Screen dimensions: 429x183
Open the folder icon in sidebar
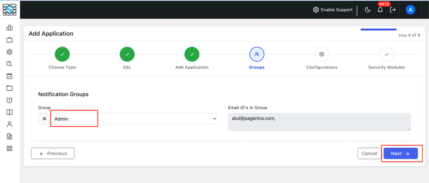pos(9,88)
